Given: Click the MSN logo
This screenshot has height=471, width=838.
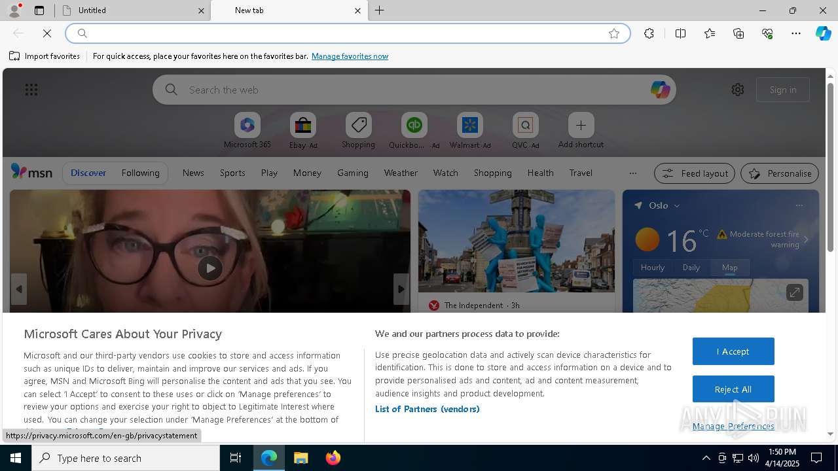Looking at the screenshot, I should tap(31, 172).
